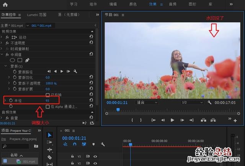
Task: Open the 适合 zoom level dropdown
Action: pos(147,103)
